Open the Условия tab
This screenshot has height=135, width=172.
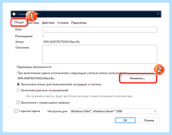(63, 23)
